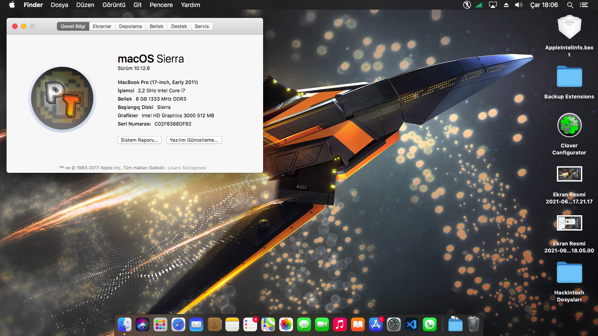
Task: Launch Safari browser from the Dock
Action: (x=179, y=324)
